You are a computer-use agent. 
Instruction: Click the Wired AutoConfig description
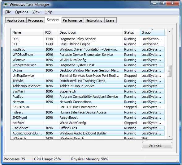(x=73, y=123)
